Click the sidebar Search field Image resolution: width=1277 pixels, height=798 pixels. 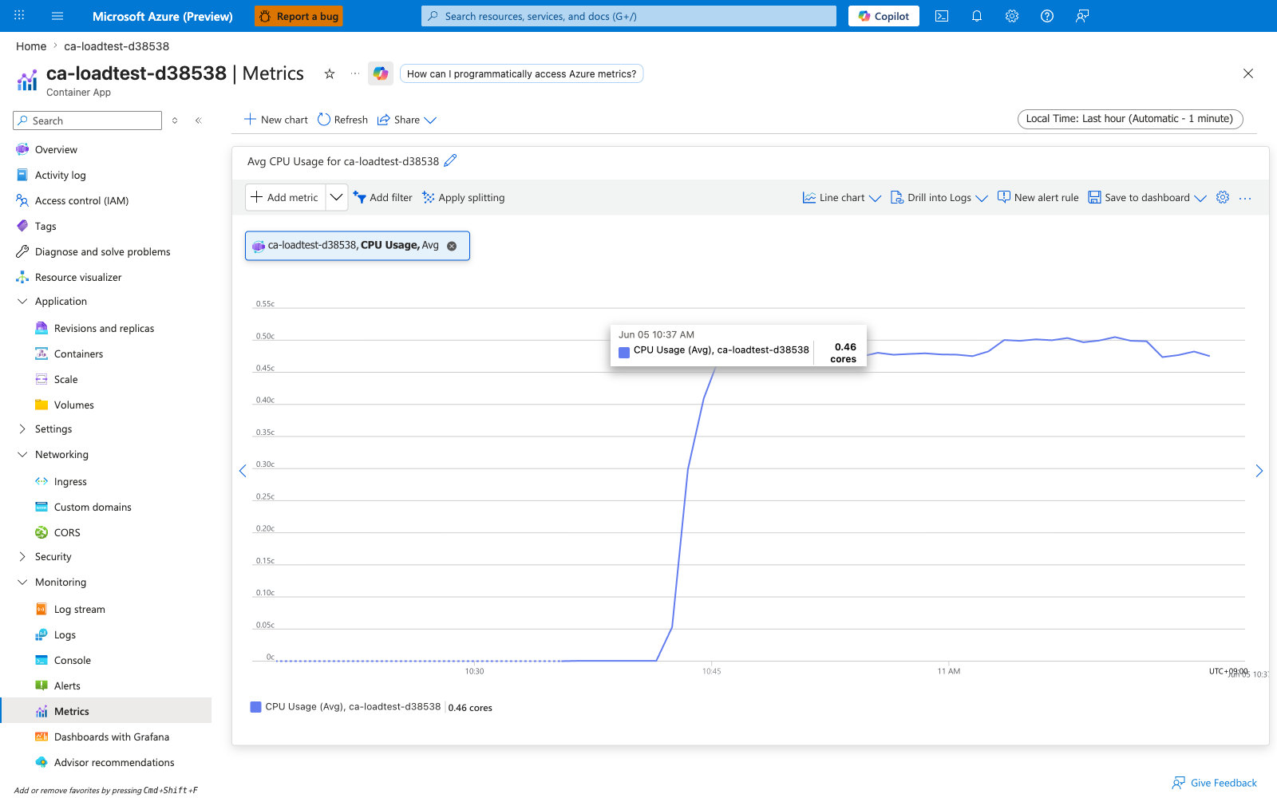pyautogui.click(x=88, y=120)
